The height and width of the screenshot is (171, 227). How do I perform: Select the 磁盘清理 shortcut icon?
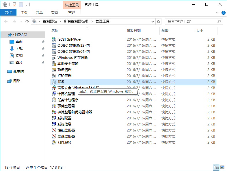(x=54, y=70)
